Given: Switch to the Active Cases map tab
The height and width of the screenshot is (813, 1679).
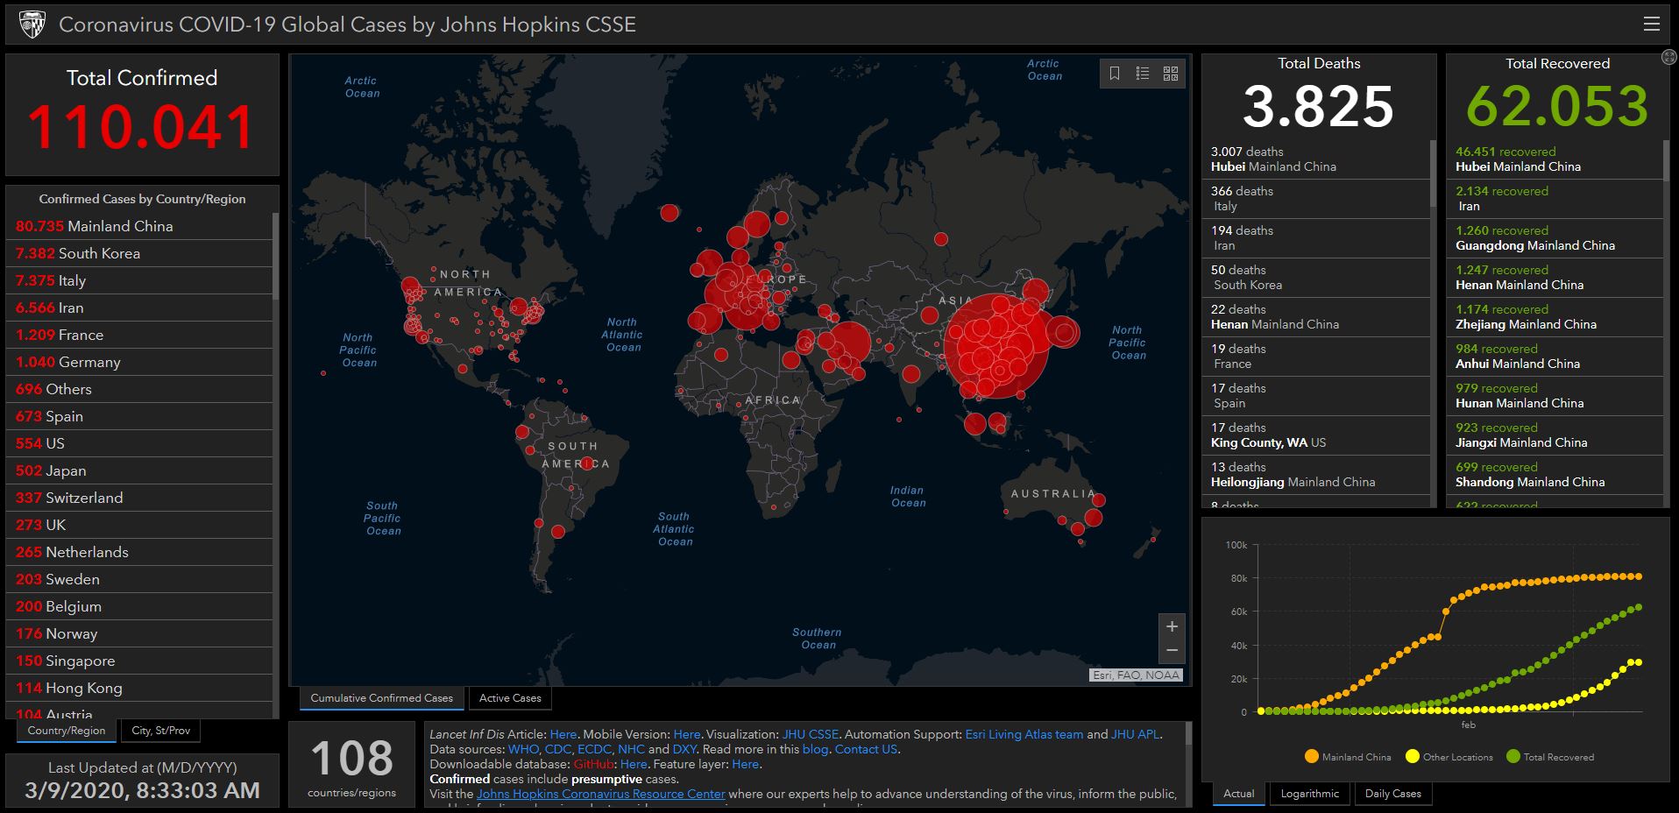Looking at the screenshot, I should pyautogui.click(x=510, y=698).
